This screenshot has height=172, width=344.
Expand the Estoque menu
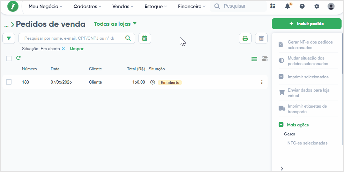point(156,6)
